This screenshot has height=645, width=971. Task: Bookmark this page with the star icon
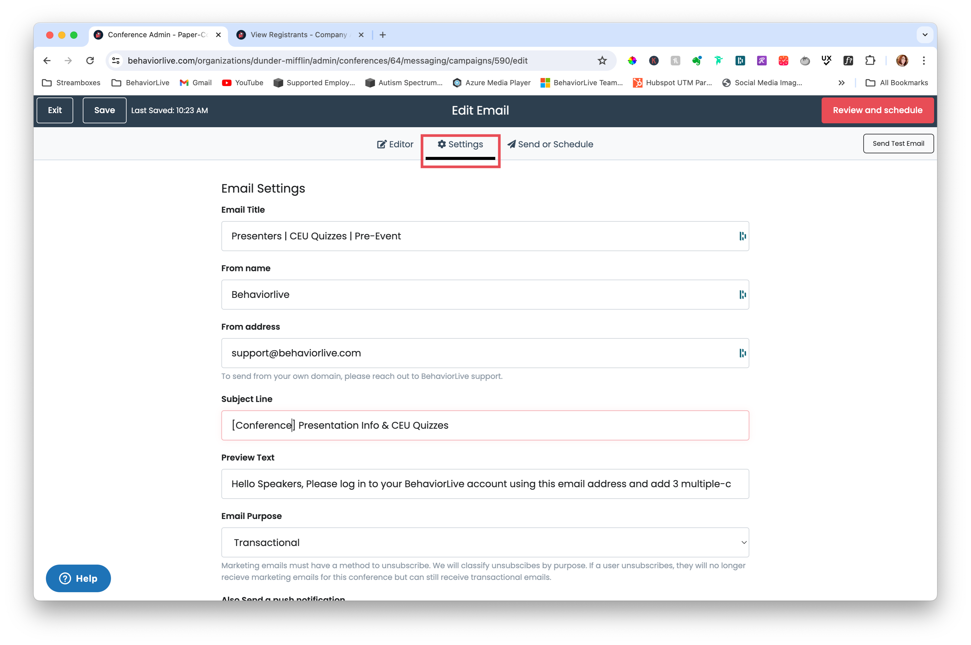click(x=602, y=61)
